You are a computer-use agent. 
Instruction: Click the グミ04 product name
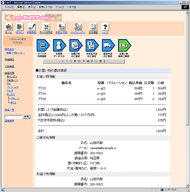click(42, 94)
